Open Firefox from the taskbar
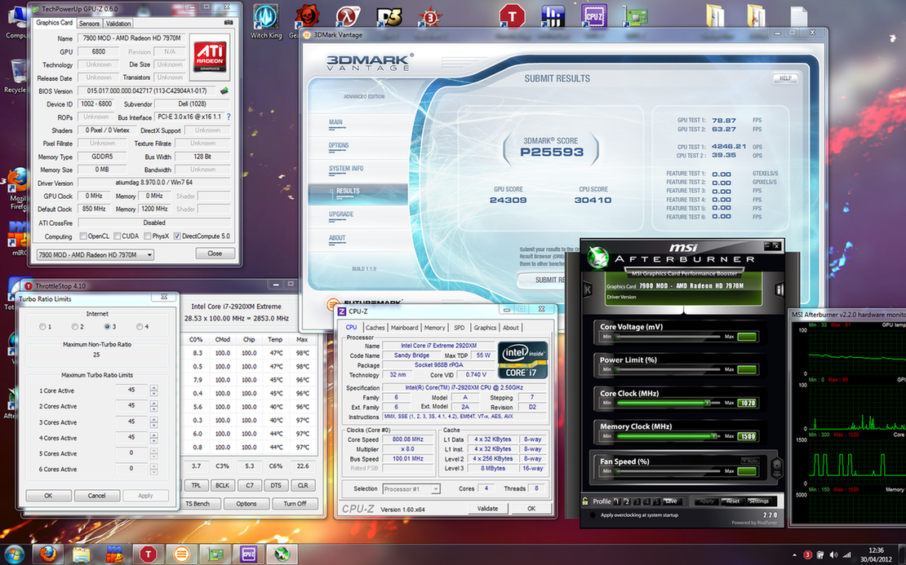 click(47, 554)
